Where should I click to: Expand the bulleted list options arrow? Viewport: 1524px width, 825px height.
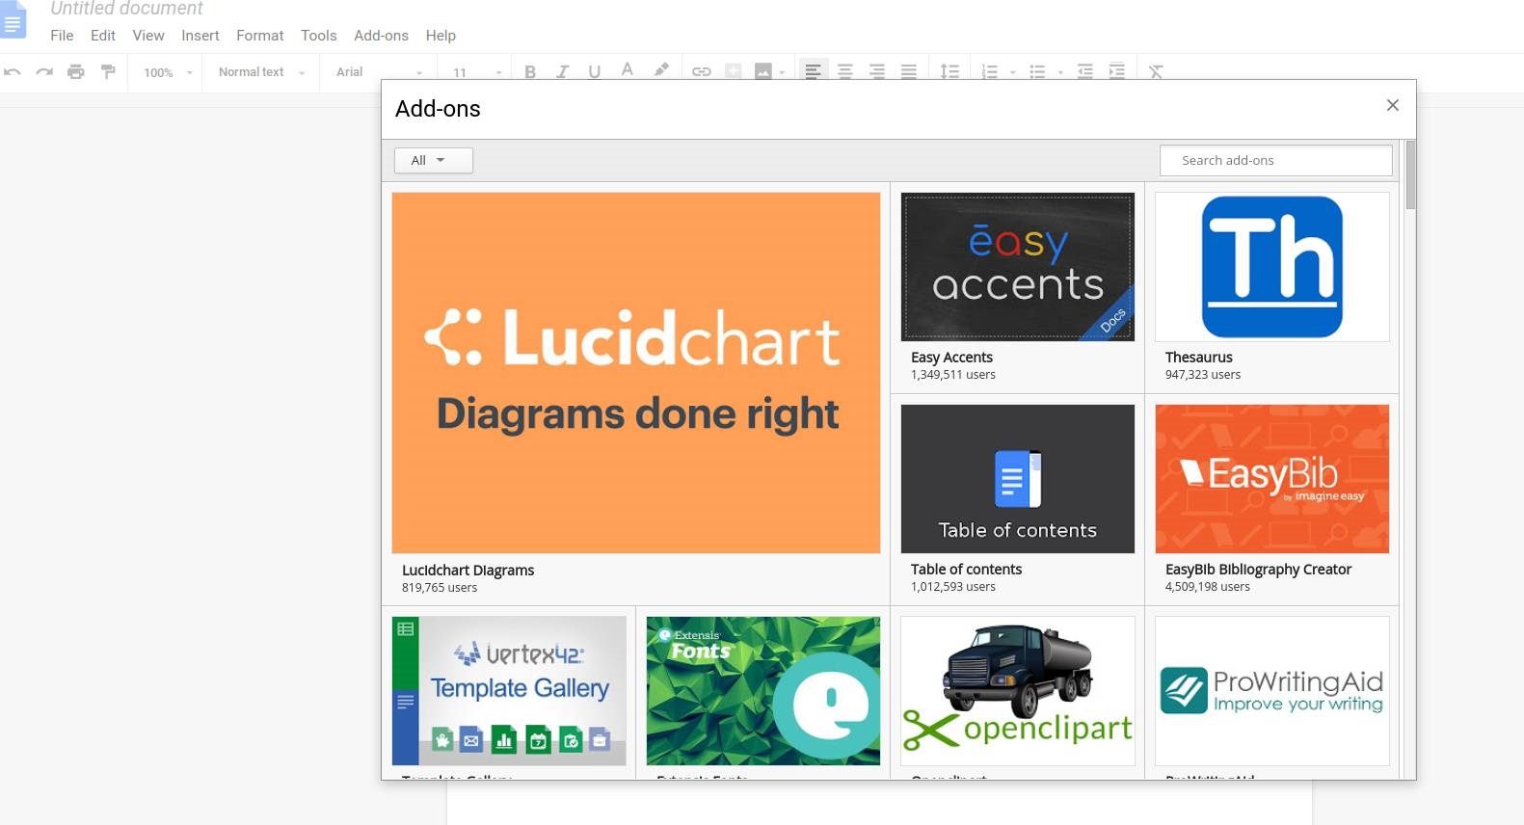pyautogui.click(x=1060, y=72)
